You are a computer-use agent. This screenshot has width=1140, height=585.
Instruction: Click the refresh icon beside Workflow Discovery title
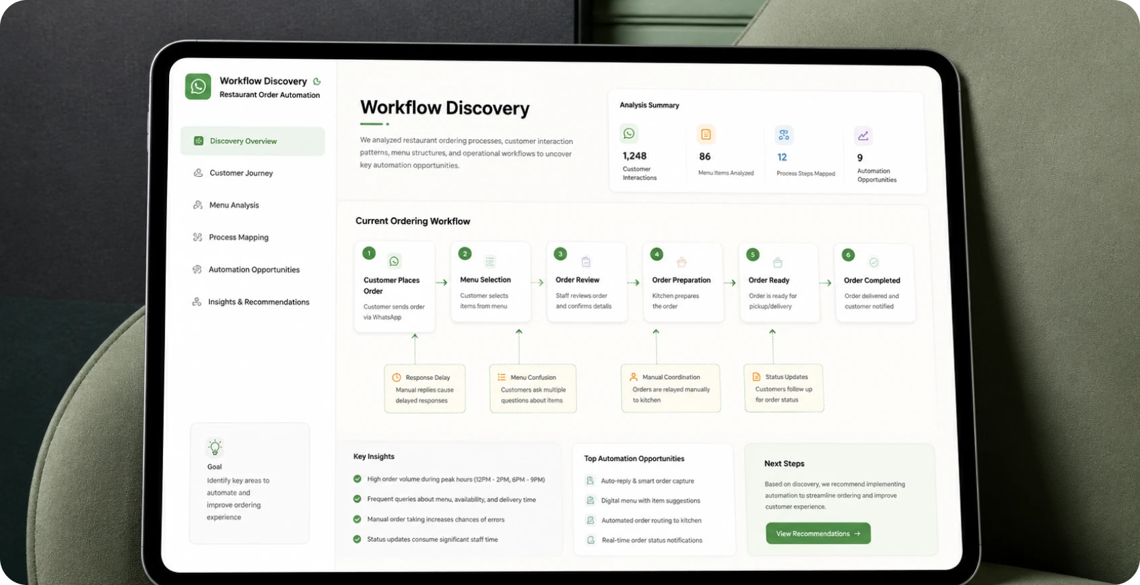[x=317, y=81]
